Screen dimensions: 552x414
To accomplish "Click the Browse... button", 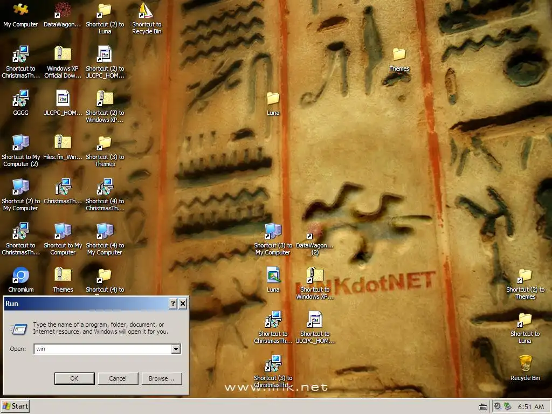I will pyautogui.click(x=162, y=378).
